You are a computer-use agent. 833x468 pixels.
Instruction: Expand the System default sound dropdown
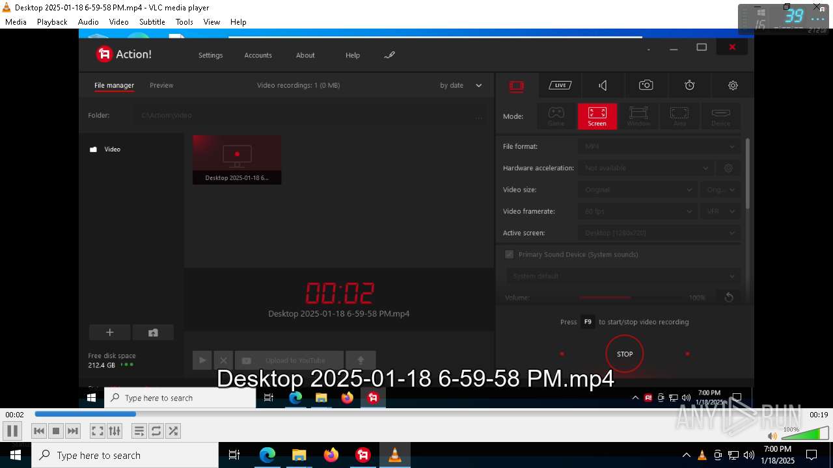[x=623, y=276]
